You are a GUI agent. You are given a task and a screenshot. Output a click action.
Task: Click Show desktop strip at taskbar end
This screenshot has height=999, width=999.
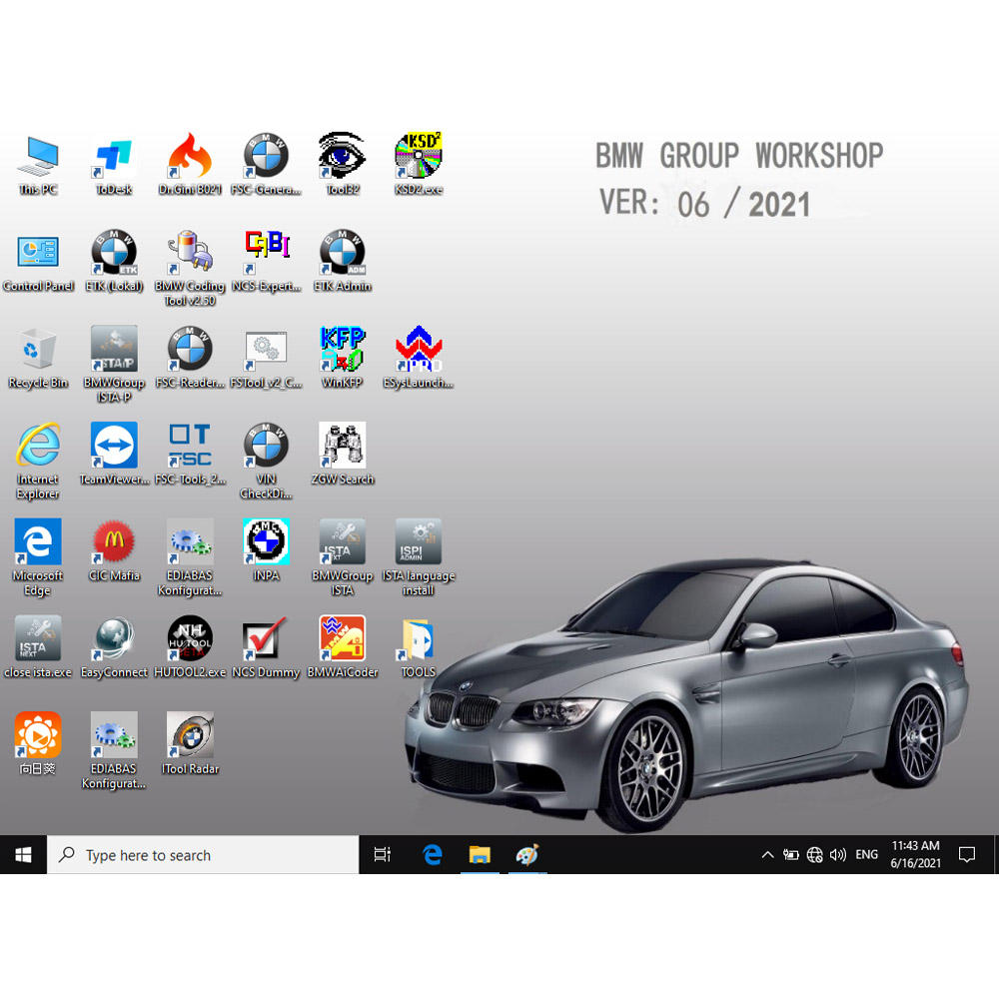pos(996,855)
